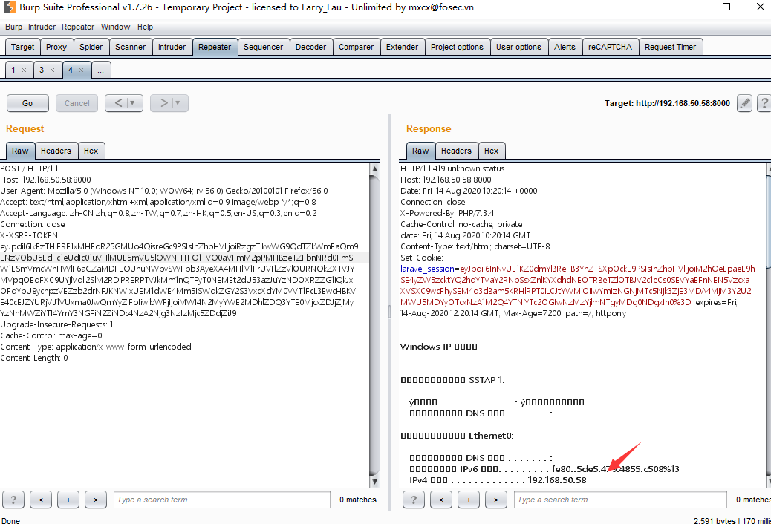Image resolution: width=771 pixels, height=524 pixels.
Task: Open the Project options tab
Action: click(457, 47)
